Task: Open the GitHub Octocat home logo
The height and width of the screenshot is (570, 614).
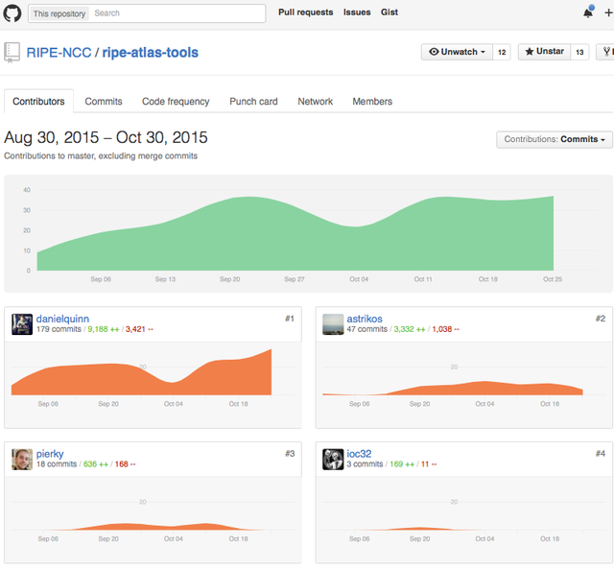Action: tap(12, 12)
